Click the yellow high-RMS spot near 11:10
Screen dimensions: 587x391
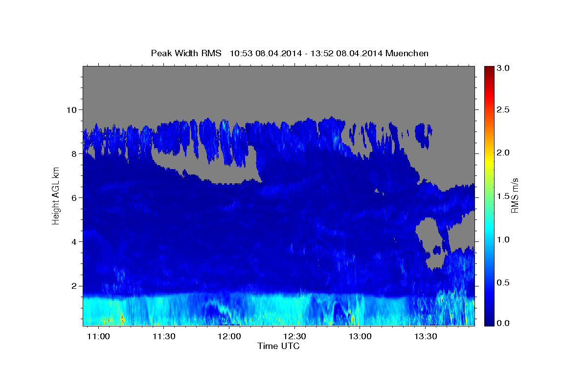[x=122, y=319]
